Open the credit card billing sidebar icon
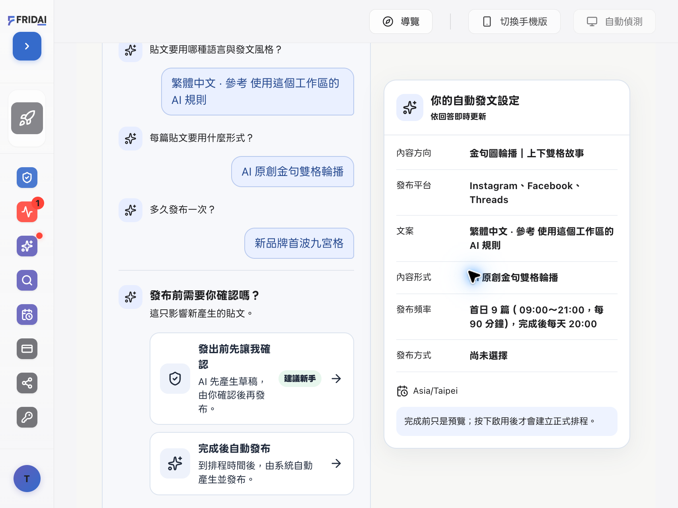The width and height of the screenshot is (678, 508). coord(27,349)
